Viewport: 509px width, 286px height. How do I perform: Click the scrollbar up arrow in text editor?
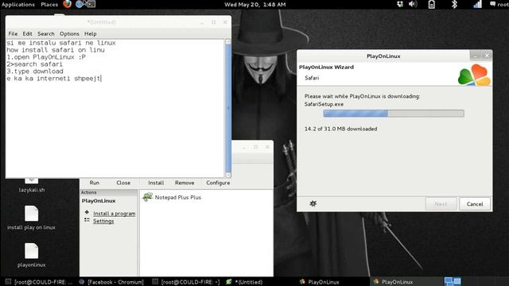[x=228, y=41]
